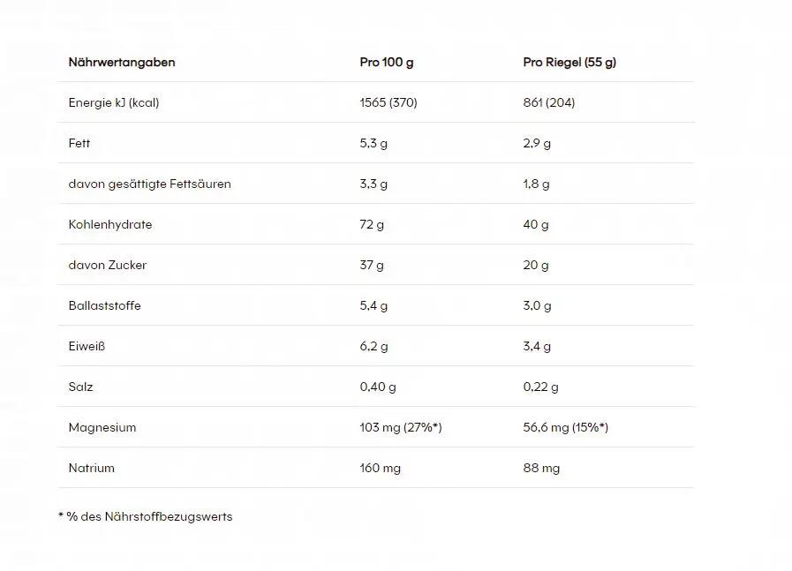This screenshot has height=571, width=792.
Task: Click the 1565 (370) energy value
Action: [388, 102]
